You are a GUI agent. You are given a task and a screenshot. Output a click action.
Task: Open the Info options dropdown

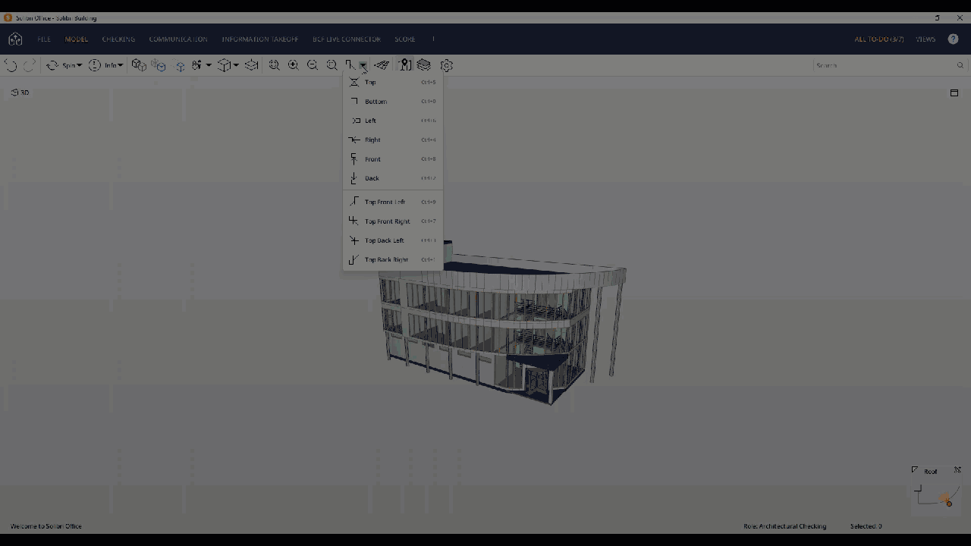(120, 65)
